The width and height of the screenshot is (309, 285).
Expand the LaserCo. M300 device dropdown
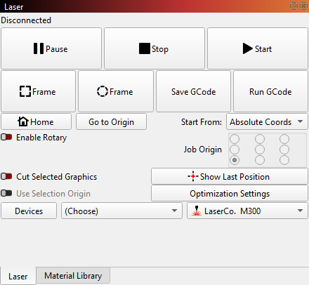click(247, 211)
